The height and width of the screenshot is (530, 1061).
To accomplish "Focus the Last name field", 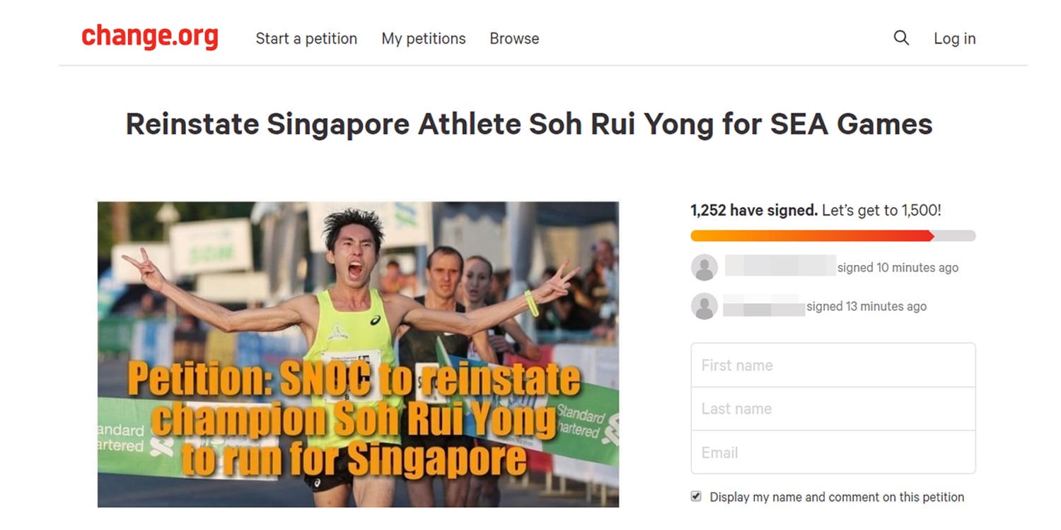I will [x=833, y=408].
